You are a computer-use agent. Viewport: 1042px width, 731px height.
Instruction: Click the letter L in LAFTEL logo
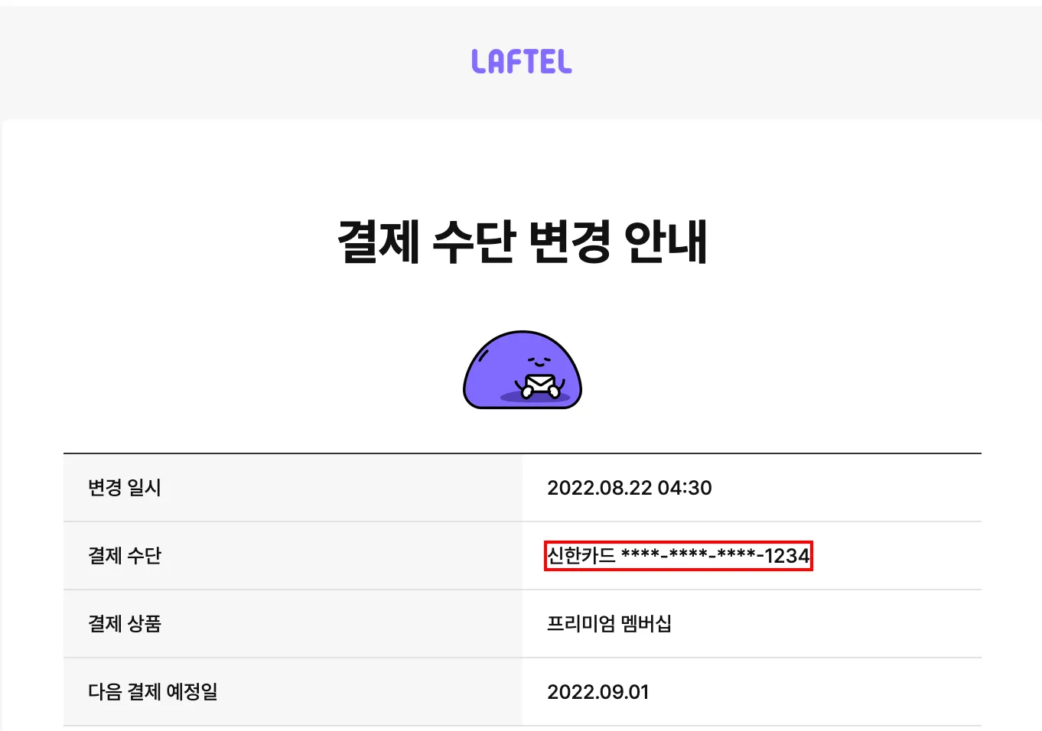point(479,62)
